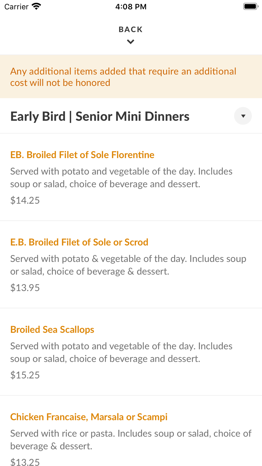Tap the $13.25 chicken price

coord(25,462)
